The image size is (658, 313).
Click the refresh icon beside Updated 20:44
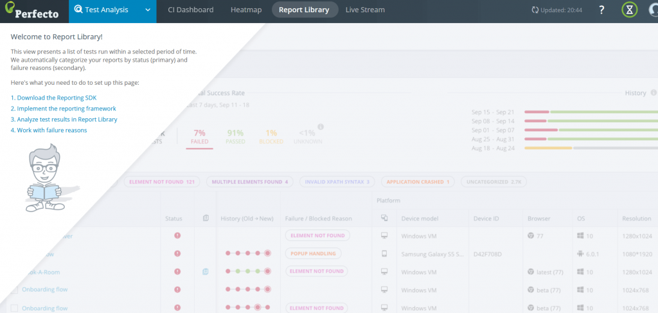click(535, 10)
